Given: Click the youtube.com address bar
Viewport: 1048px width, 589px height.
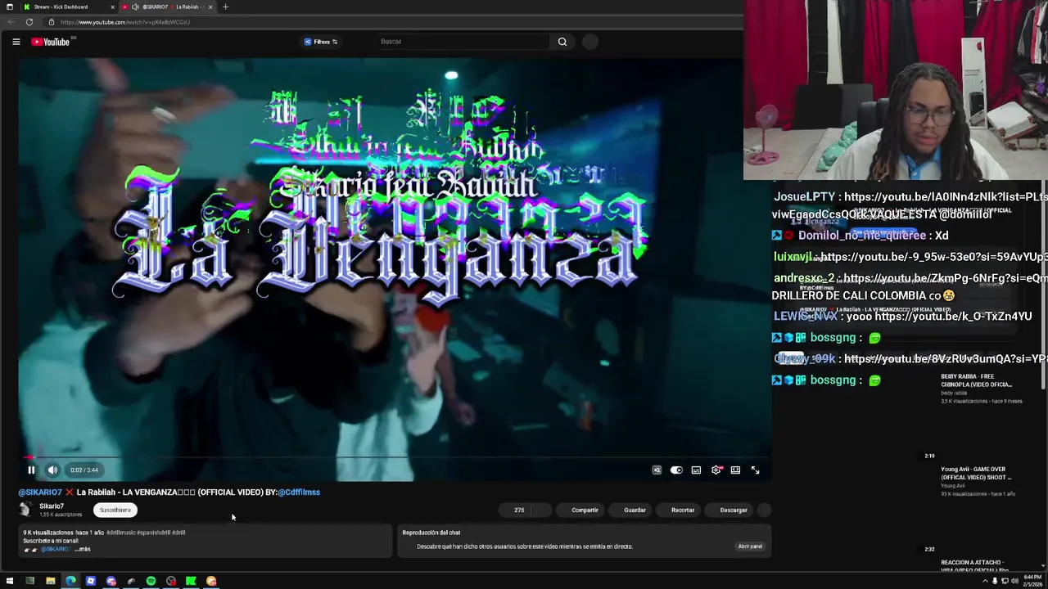Looking at the screenshot, I should [393, 22].
